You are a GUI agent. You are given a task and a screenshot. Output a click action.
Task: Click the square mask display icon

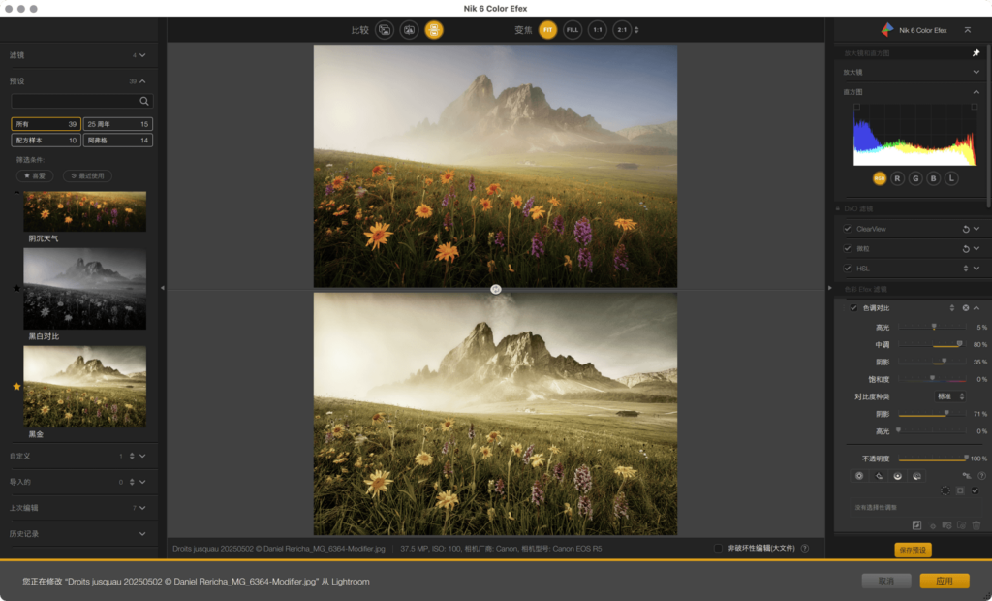coord(960,490)
